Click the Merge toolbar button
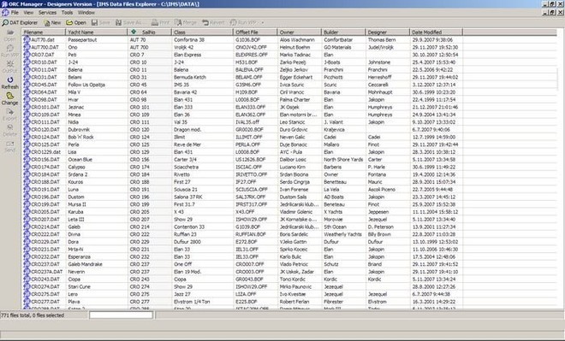This screenshot has height=341, width=565. tap(186, 23)
